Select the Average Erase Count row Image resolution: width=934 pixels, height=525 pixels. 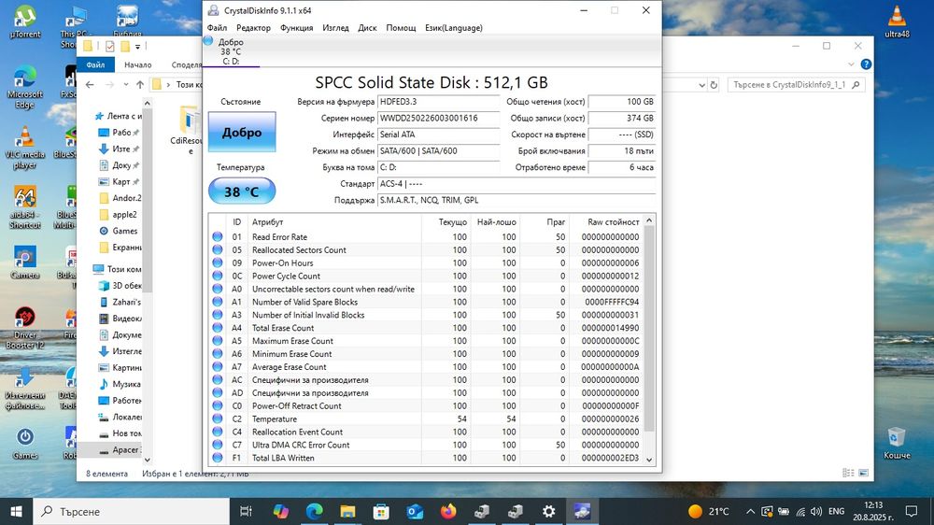point(426,367)
